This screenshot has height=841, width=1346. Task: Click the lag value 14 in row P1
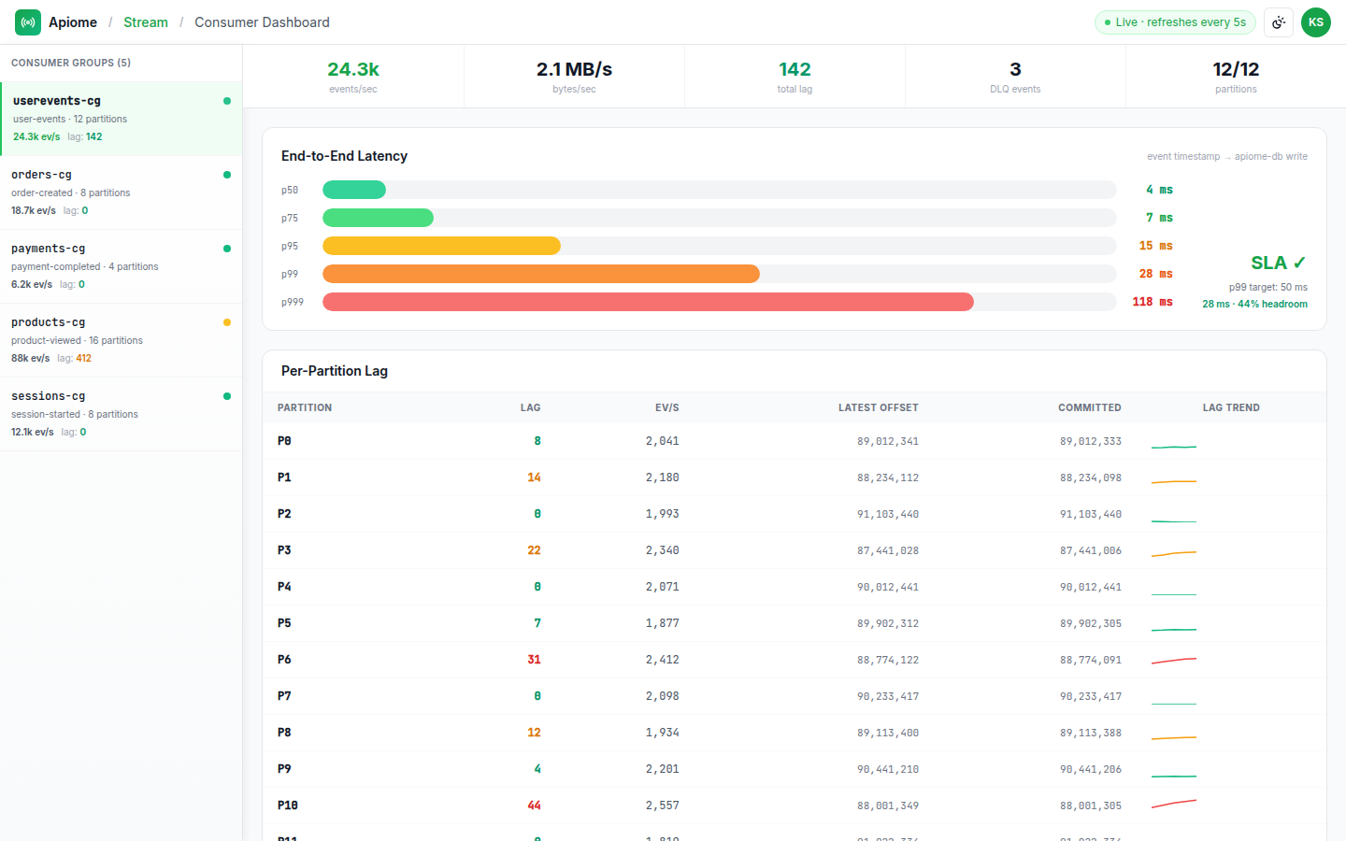(x=534, y=478)
